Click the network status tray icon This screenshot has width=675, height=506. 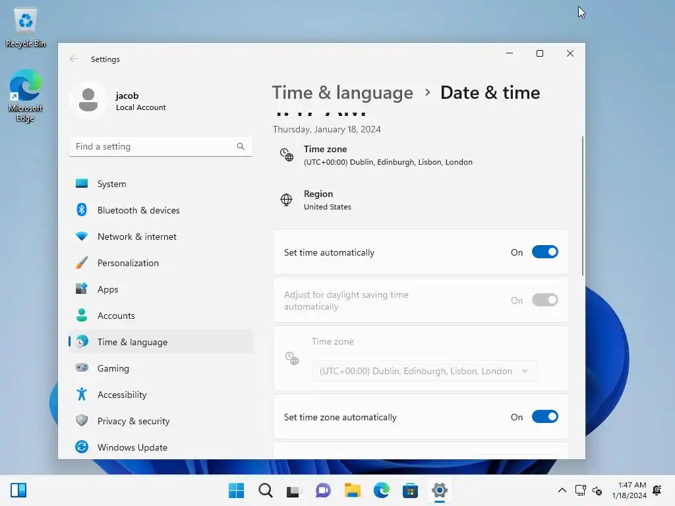point(580,490)
